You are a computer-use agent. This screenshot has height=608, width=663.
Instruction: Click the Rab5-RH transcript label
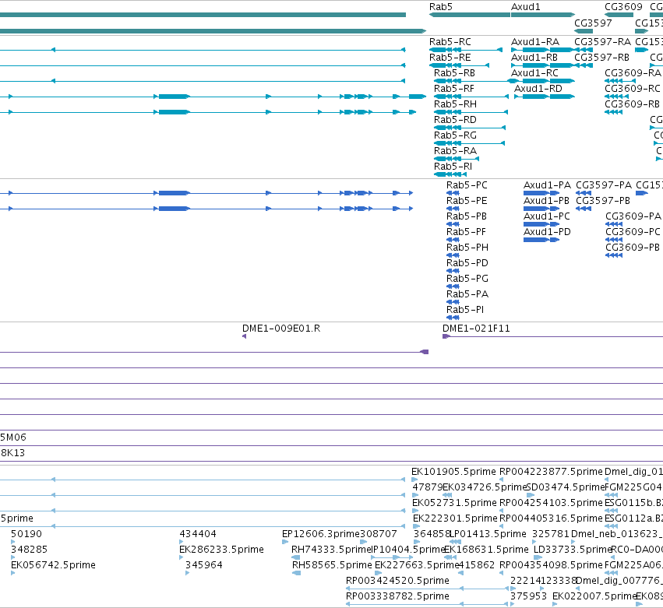(x=456, y=104)
